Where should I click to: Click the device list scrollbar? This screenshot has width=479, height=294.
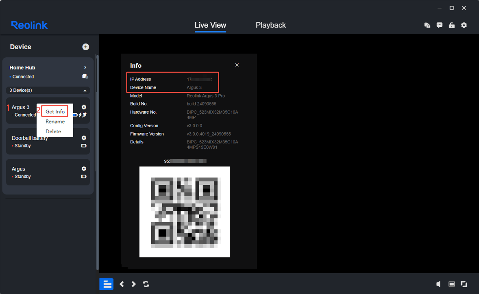[98, 162]
